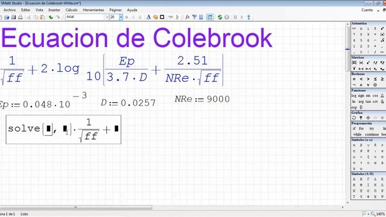This screenshot has width=386, height=217.
Task: Click the green Undo arrow icon
Action: (51, 17)
